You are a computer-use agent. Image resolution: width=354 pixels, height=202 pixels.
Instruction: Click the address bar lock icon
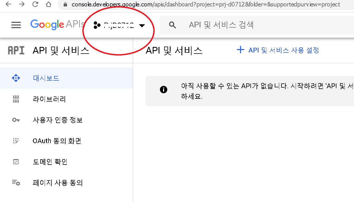[66, 4]
